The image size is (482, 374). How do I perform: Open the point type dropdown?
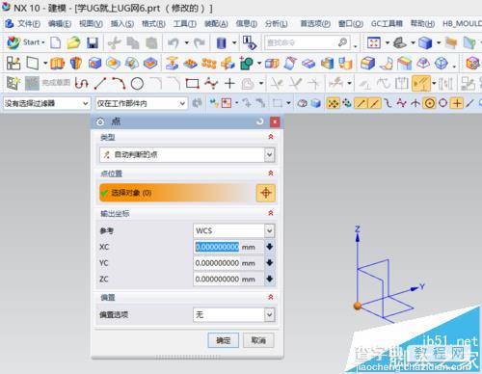pyautogui.click(x=187, y=155)
